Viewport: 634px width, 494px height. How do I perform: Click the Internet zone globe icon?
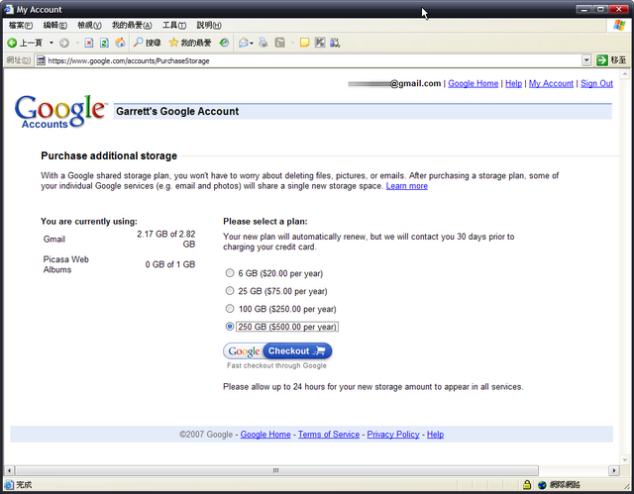542,485
